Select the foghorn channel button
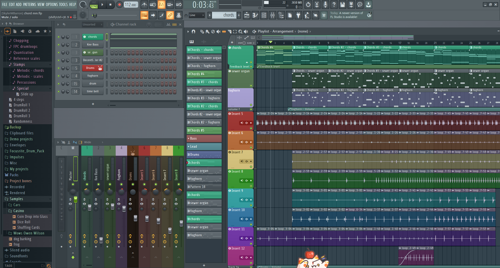 [x=93, y=76]
